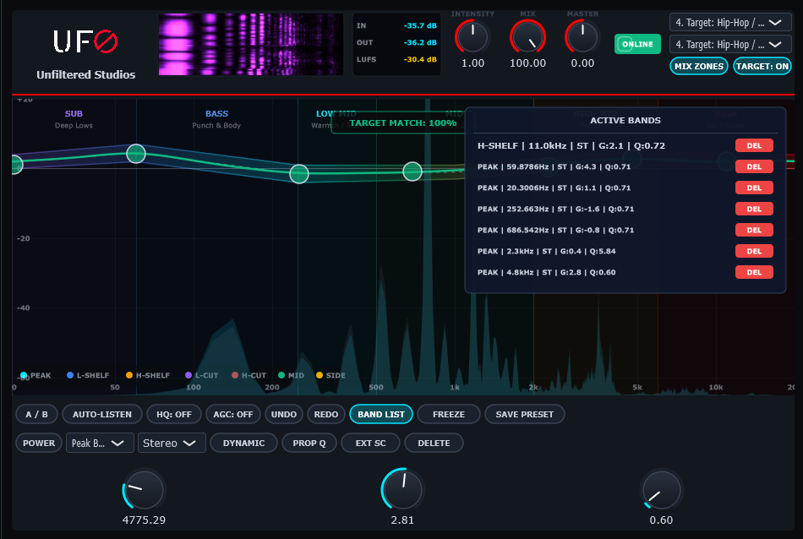
Task: Delete the PEAK 59.8786Hz band
Action: click(754, 166)
